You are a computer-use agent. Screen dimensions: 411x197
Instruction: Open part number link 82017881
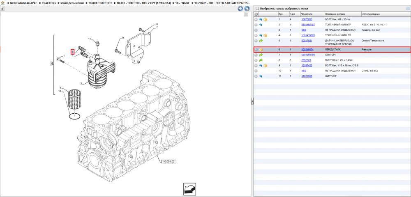point(307,41)
